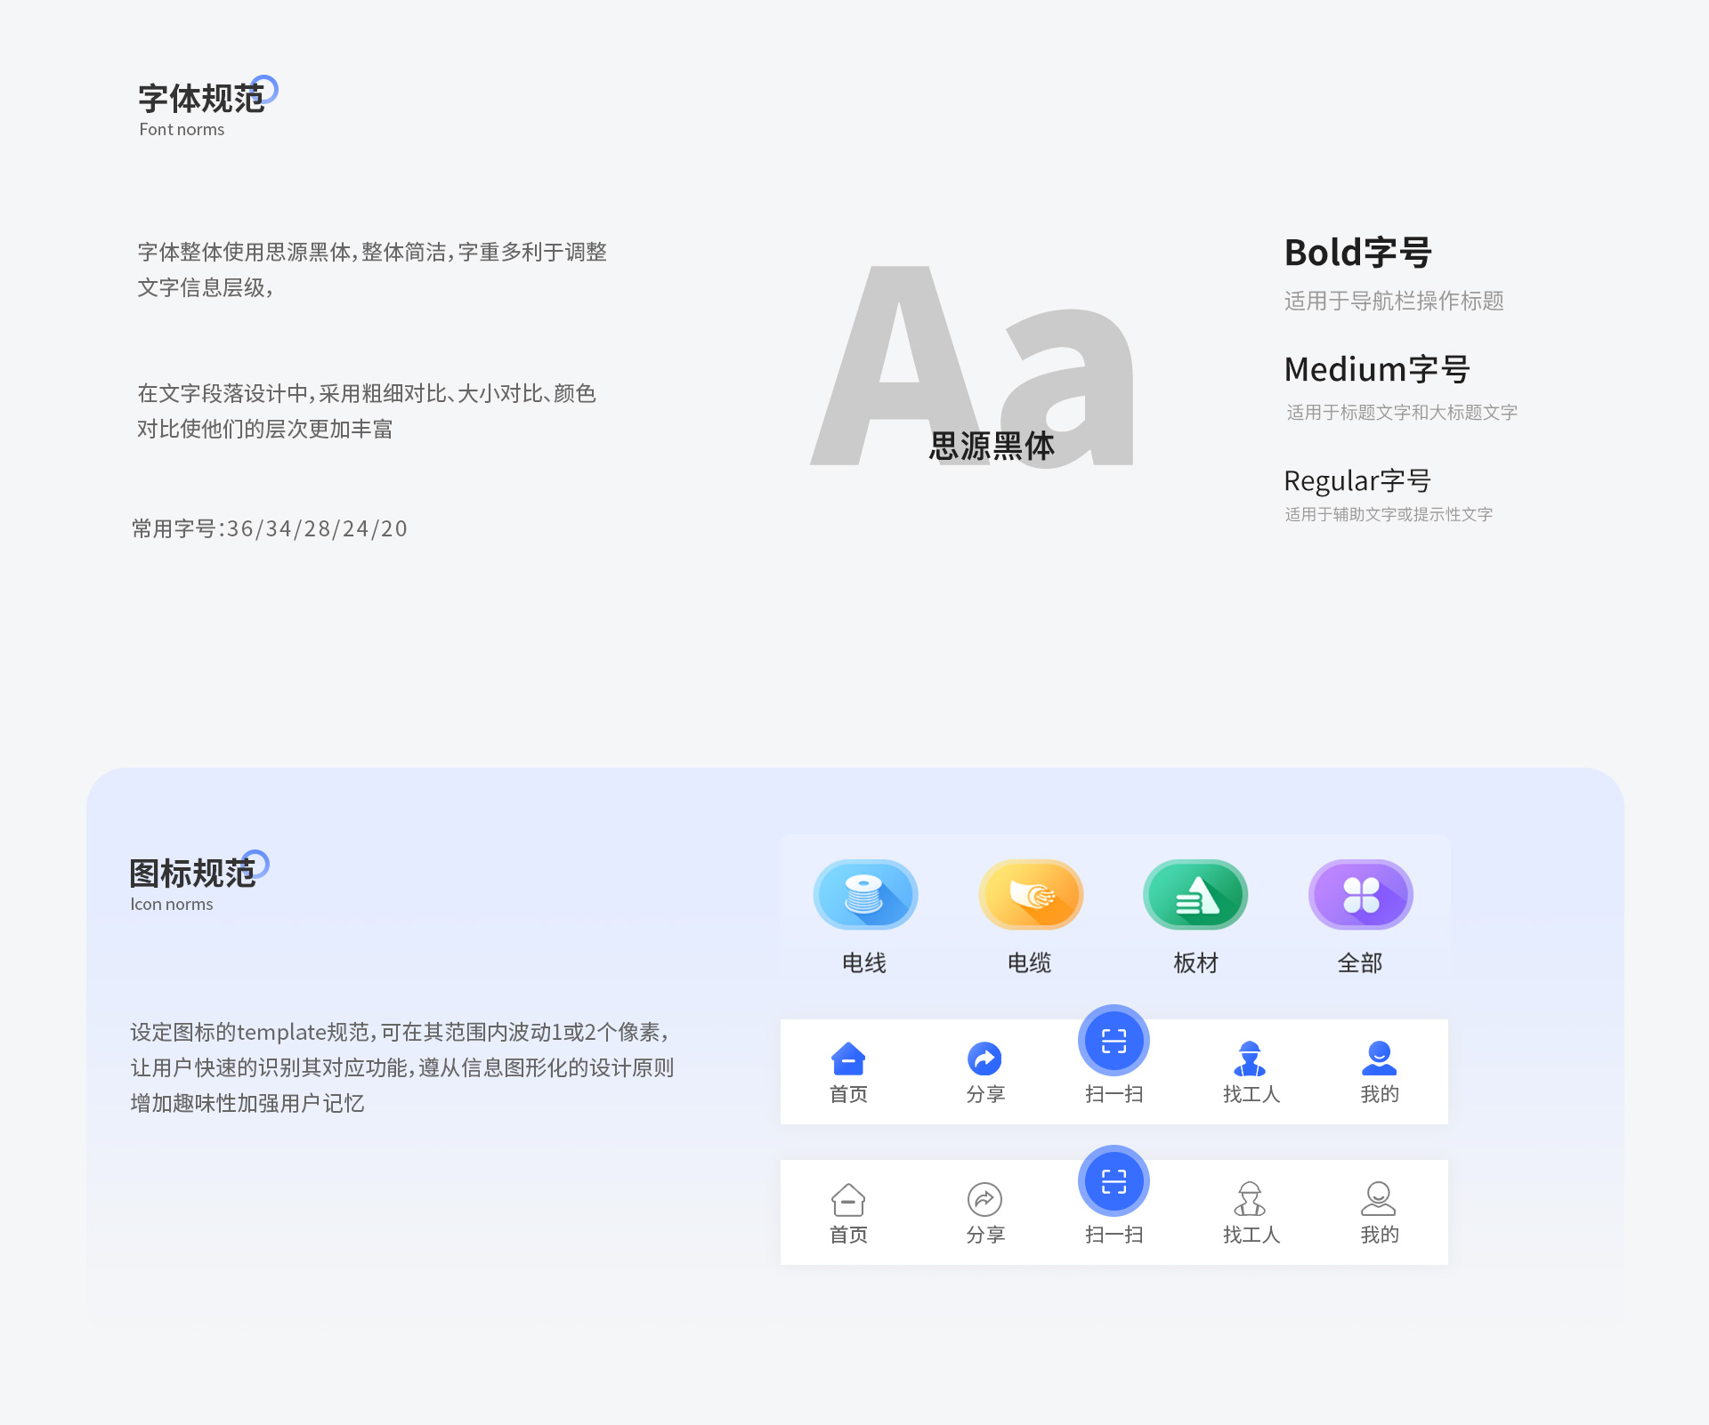
Task: Select the 电线 (wire) category icon
Action: [x=864, y=895]
